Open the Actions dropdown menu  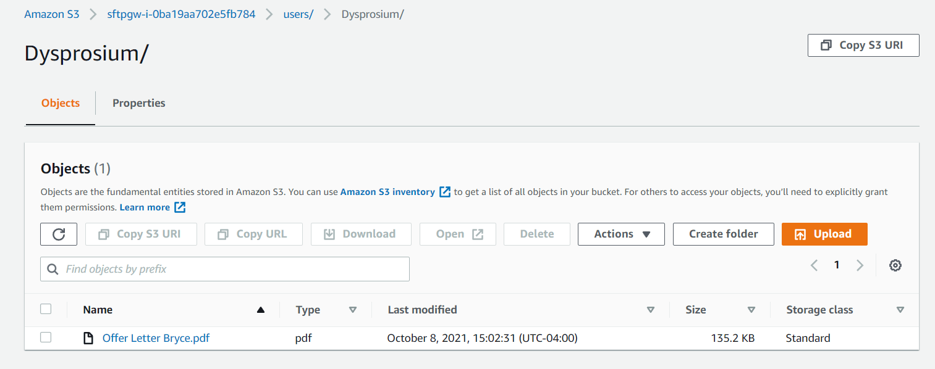[621, 234]
